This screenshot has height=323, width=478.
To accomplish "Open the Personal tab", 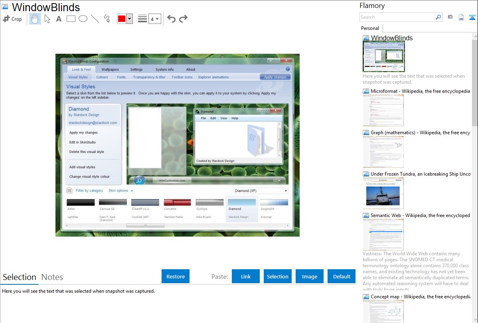I will coord(370,28).
